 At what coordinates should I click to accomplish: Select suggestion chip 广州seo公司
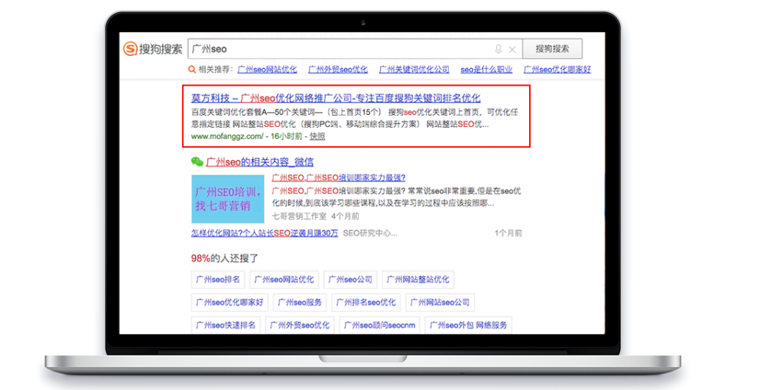350,280
